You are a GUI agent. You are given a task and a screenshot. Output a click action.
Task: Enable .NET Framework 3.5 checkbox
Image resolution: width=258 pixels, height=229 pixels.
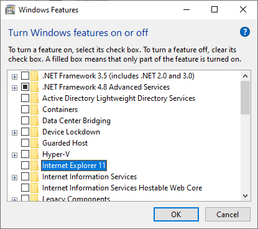(x=25, y=76)
